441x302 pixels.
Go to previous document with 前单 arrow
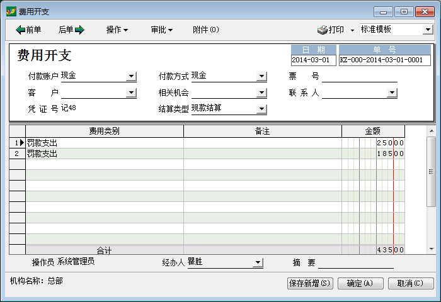[28, 30]
